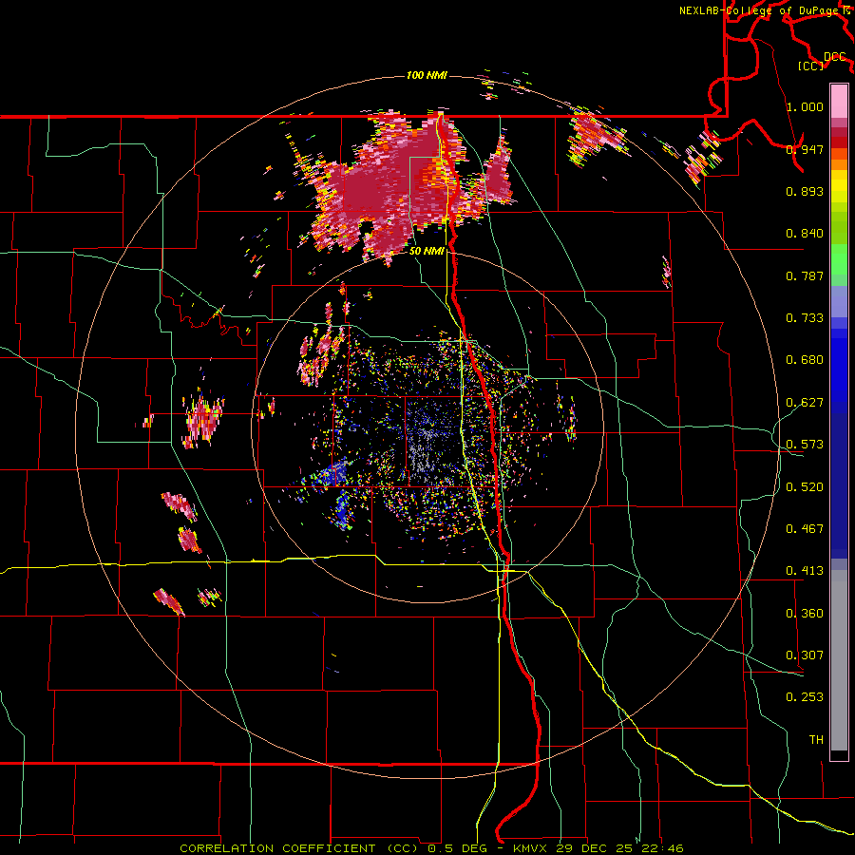Click the 0.5 DEG elevation text in caption

pyautogui.click(x=457, y=848)
